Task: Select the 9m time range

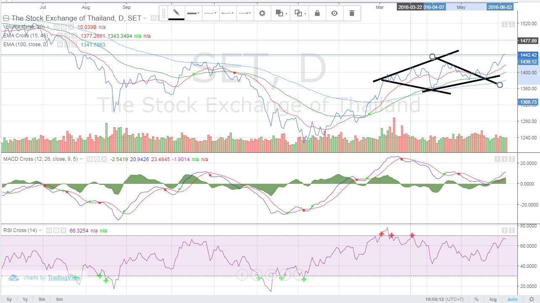Action: coord(42,299)
